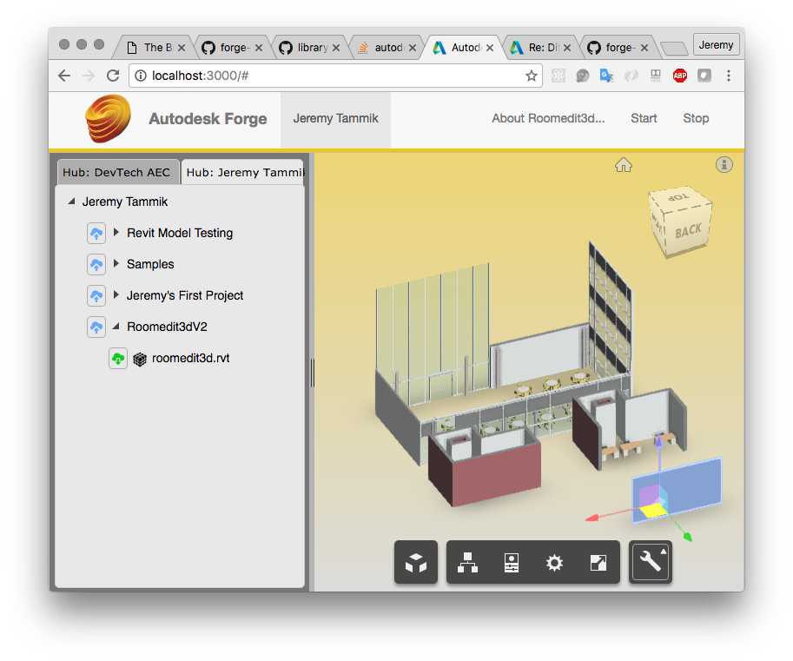Click the Stop link in the navbar
Image resolution: width=793 pixels, height=661 pixels.
point(696,118)
